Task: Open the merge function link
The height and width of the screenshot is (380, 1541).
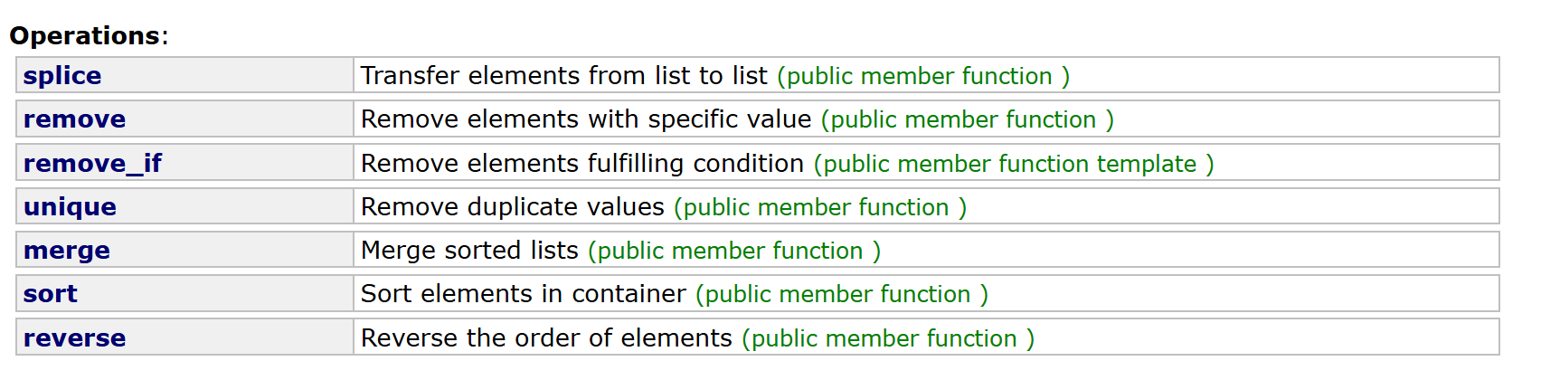Action: pos(67,251)
